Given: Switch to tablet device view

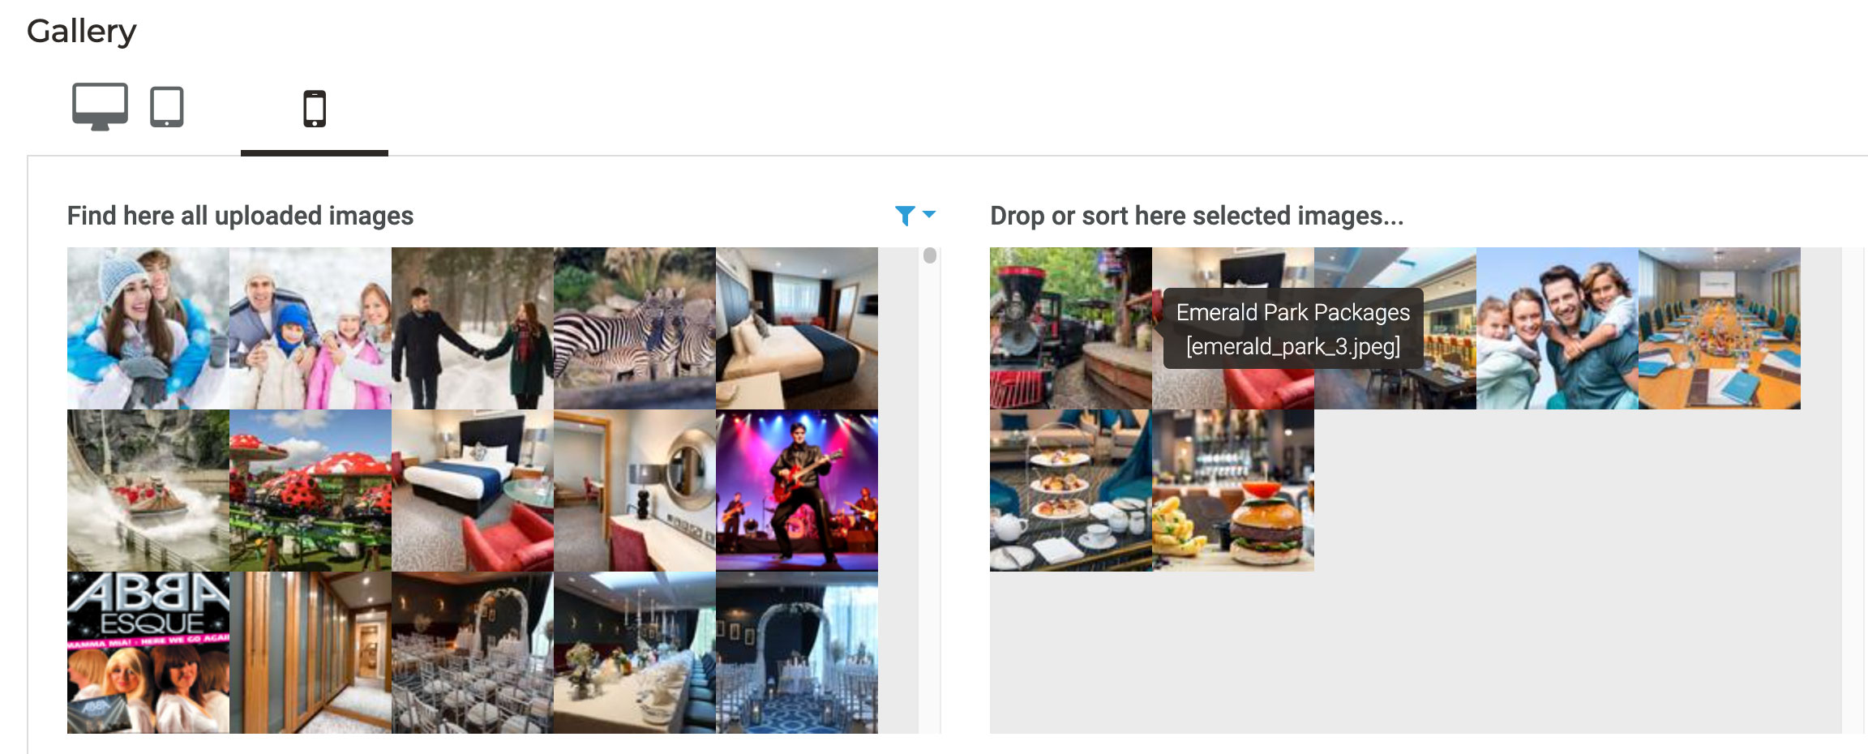Looking at the screenshot, I should [167, 107].
